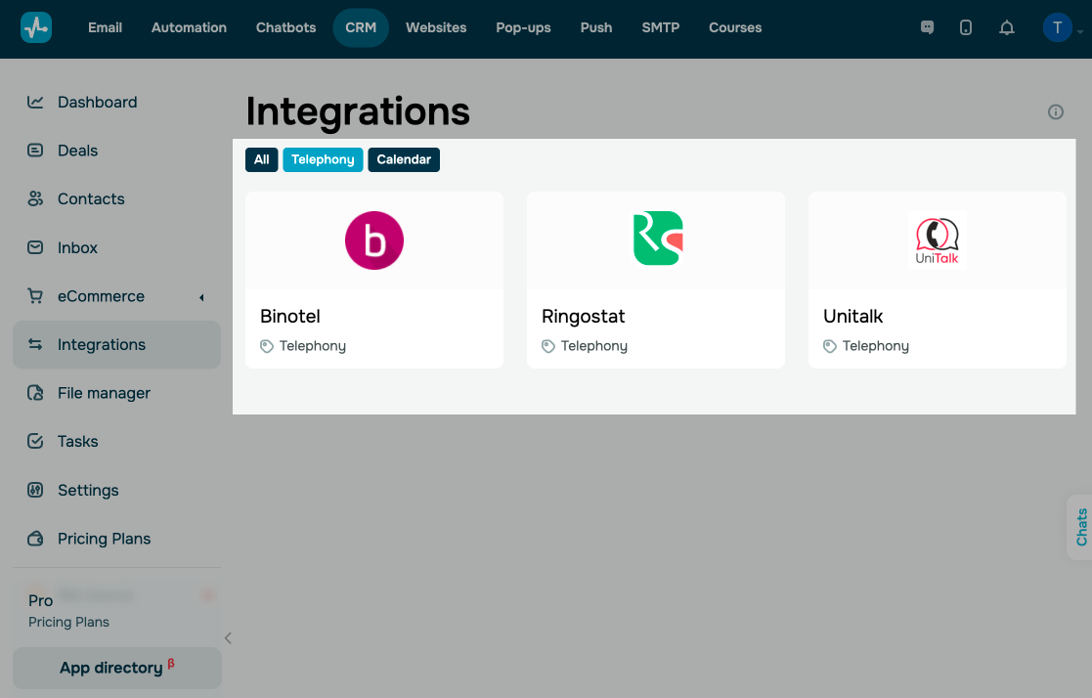Open the Binotel integration title
The height and width of the screenshot is (698, 1092).
[289, 317]
